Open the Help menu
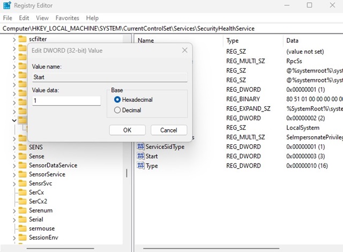The height and width of the screenshot is (252, 343). tap(92, 18)
